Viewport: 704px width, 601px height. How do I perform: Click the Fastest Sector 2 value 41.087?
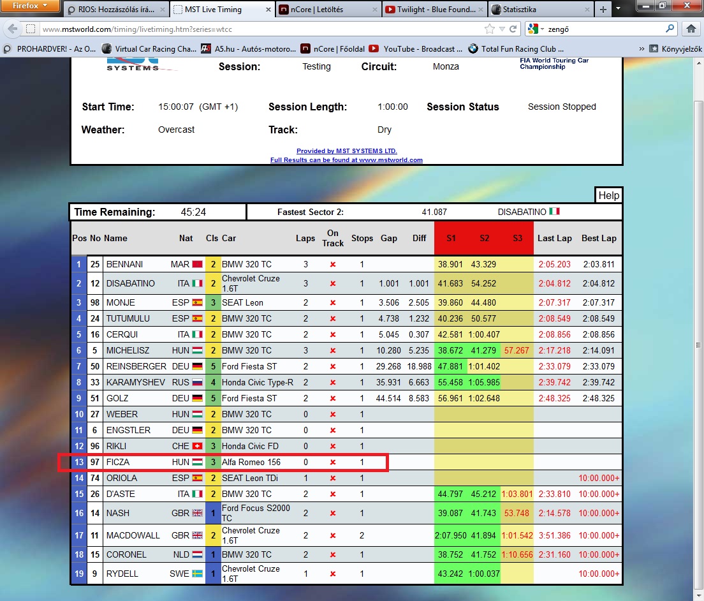[434, 212]
